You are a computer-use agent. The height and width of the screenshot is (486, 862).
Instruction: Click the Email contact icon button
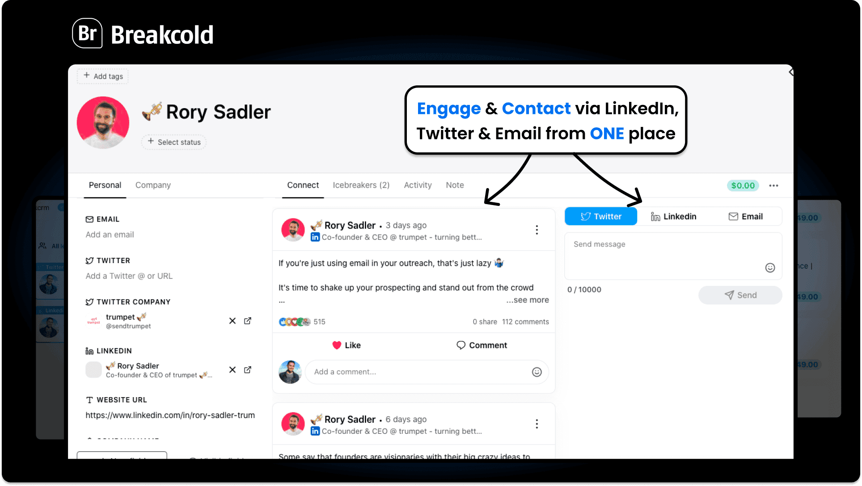pyautogui.click(x=744, y=216)
